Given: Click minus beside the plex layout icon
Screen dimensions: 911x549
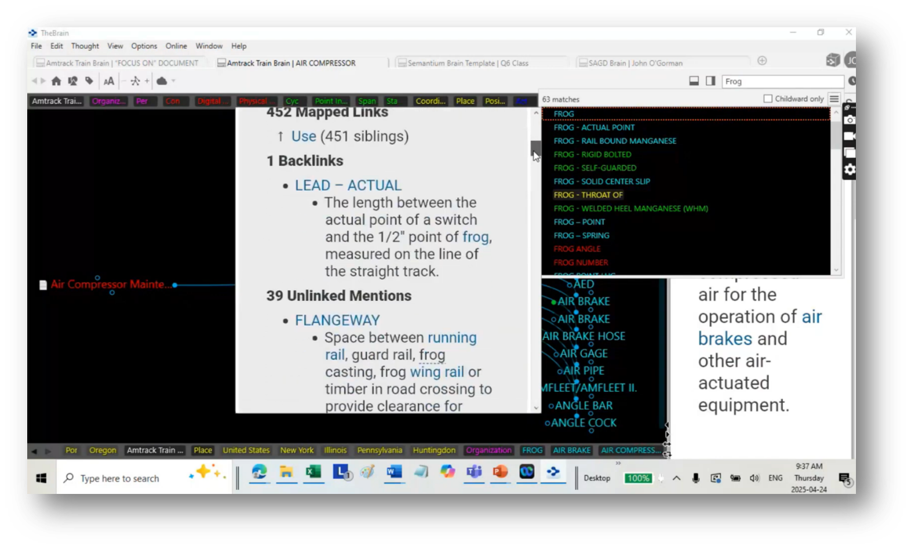Looking at the screenshot, I should pos(124,81).
